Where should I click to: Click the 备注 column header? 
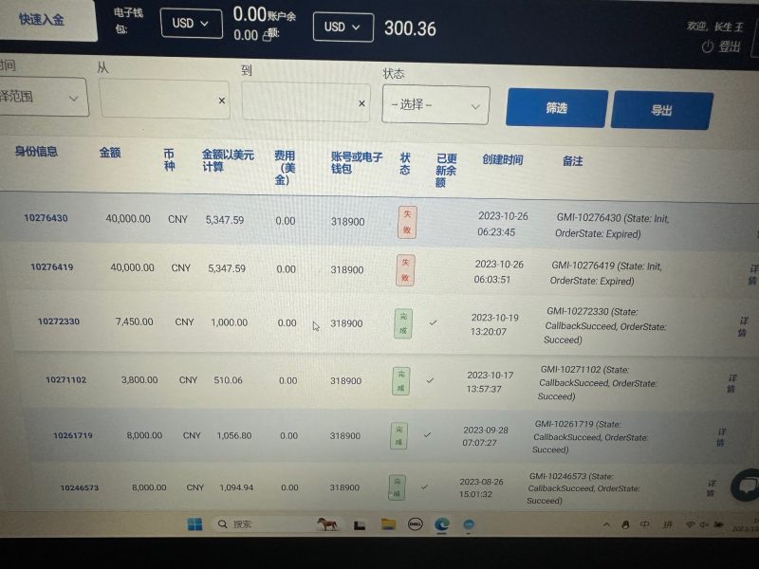click(x=572, y=161)
